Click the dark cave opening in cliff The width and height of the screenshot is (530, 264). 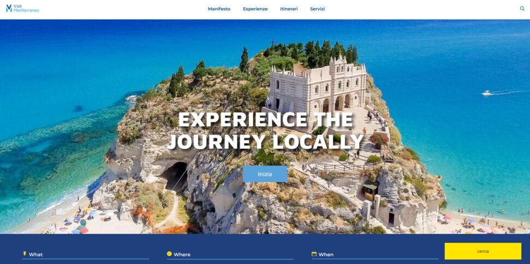click(x=175, y=175)
